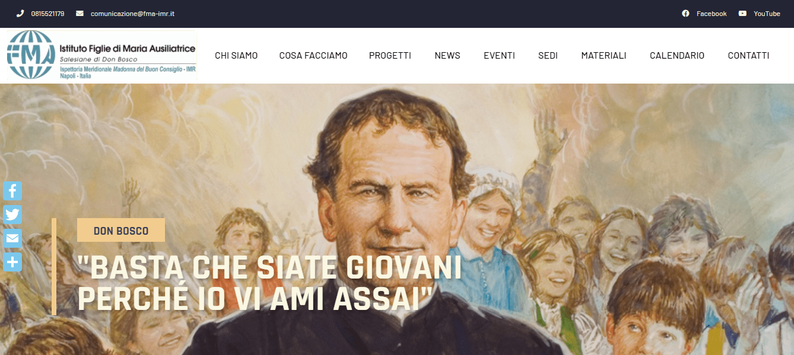Click the envelope icon beside email address
This screenshot has width=794, height=355.
(80, 14)
